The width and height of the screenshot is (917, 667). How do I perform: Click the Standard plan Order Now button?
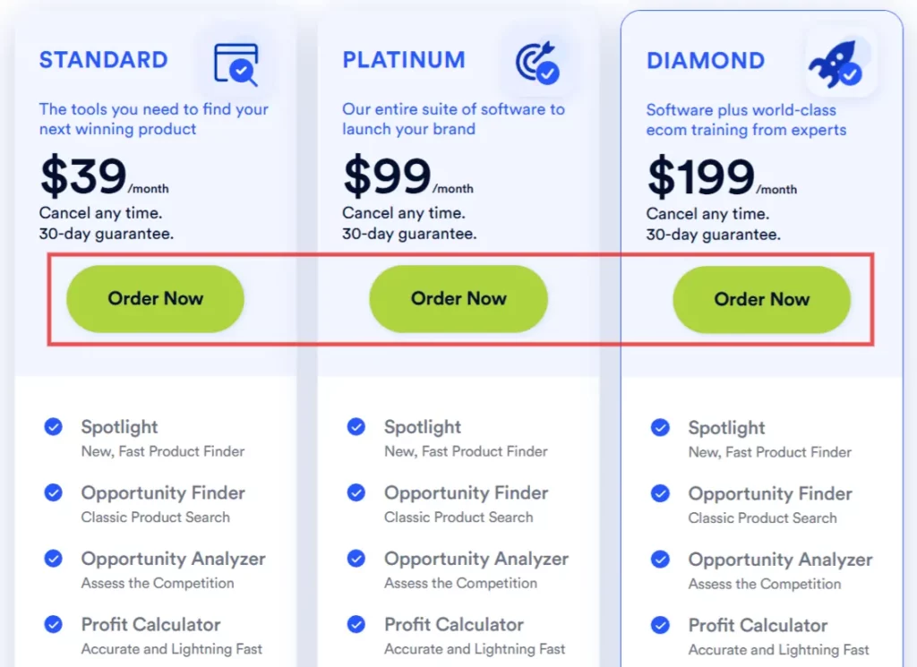tap(155, 299)
